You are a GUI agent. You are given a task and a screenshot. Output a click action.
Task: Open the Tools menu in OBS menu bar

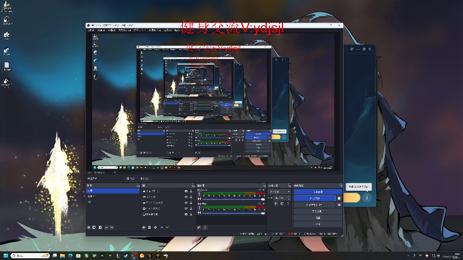click(167, 30)
